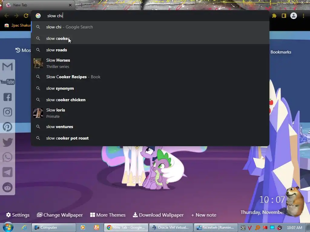The height and width of the screenshot is (232, 310).
Task: Click the Windows Start orb
Action: pyautogui.click(x=8, y=227)
